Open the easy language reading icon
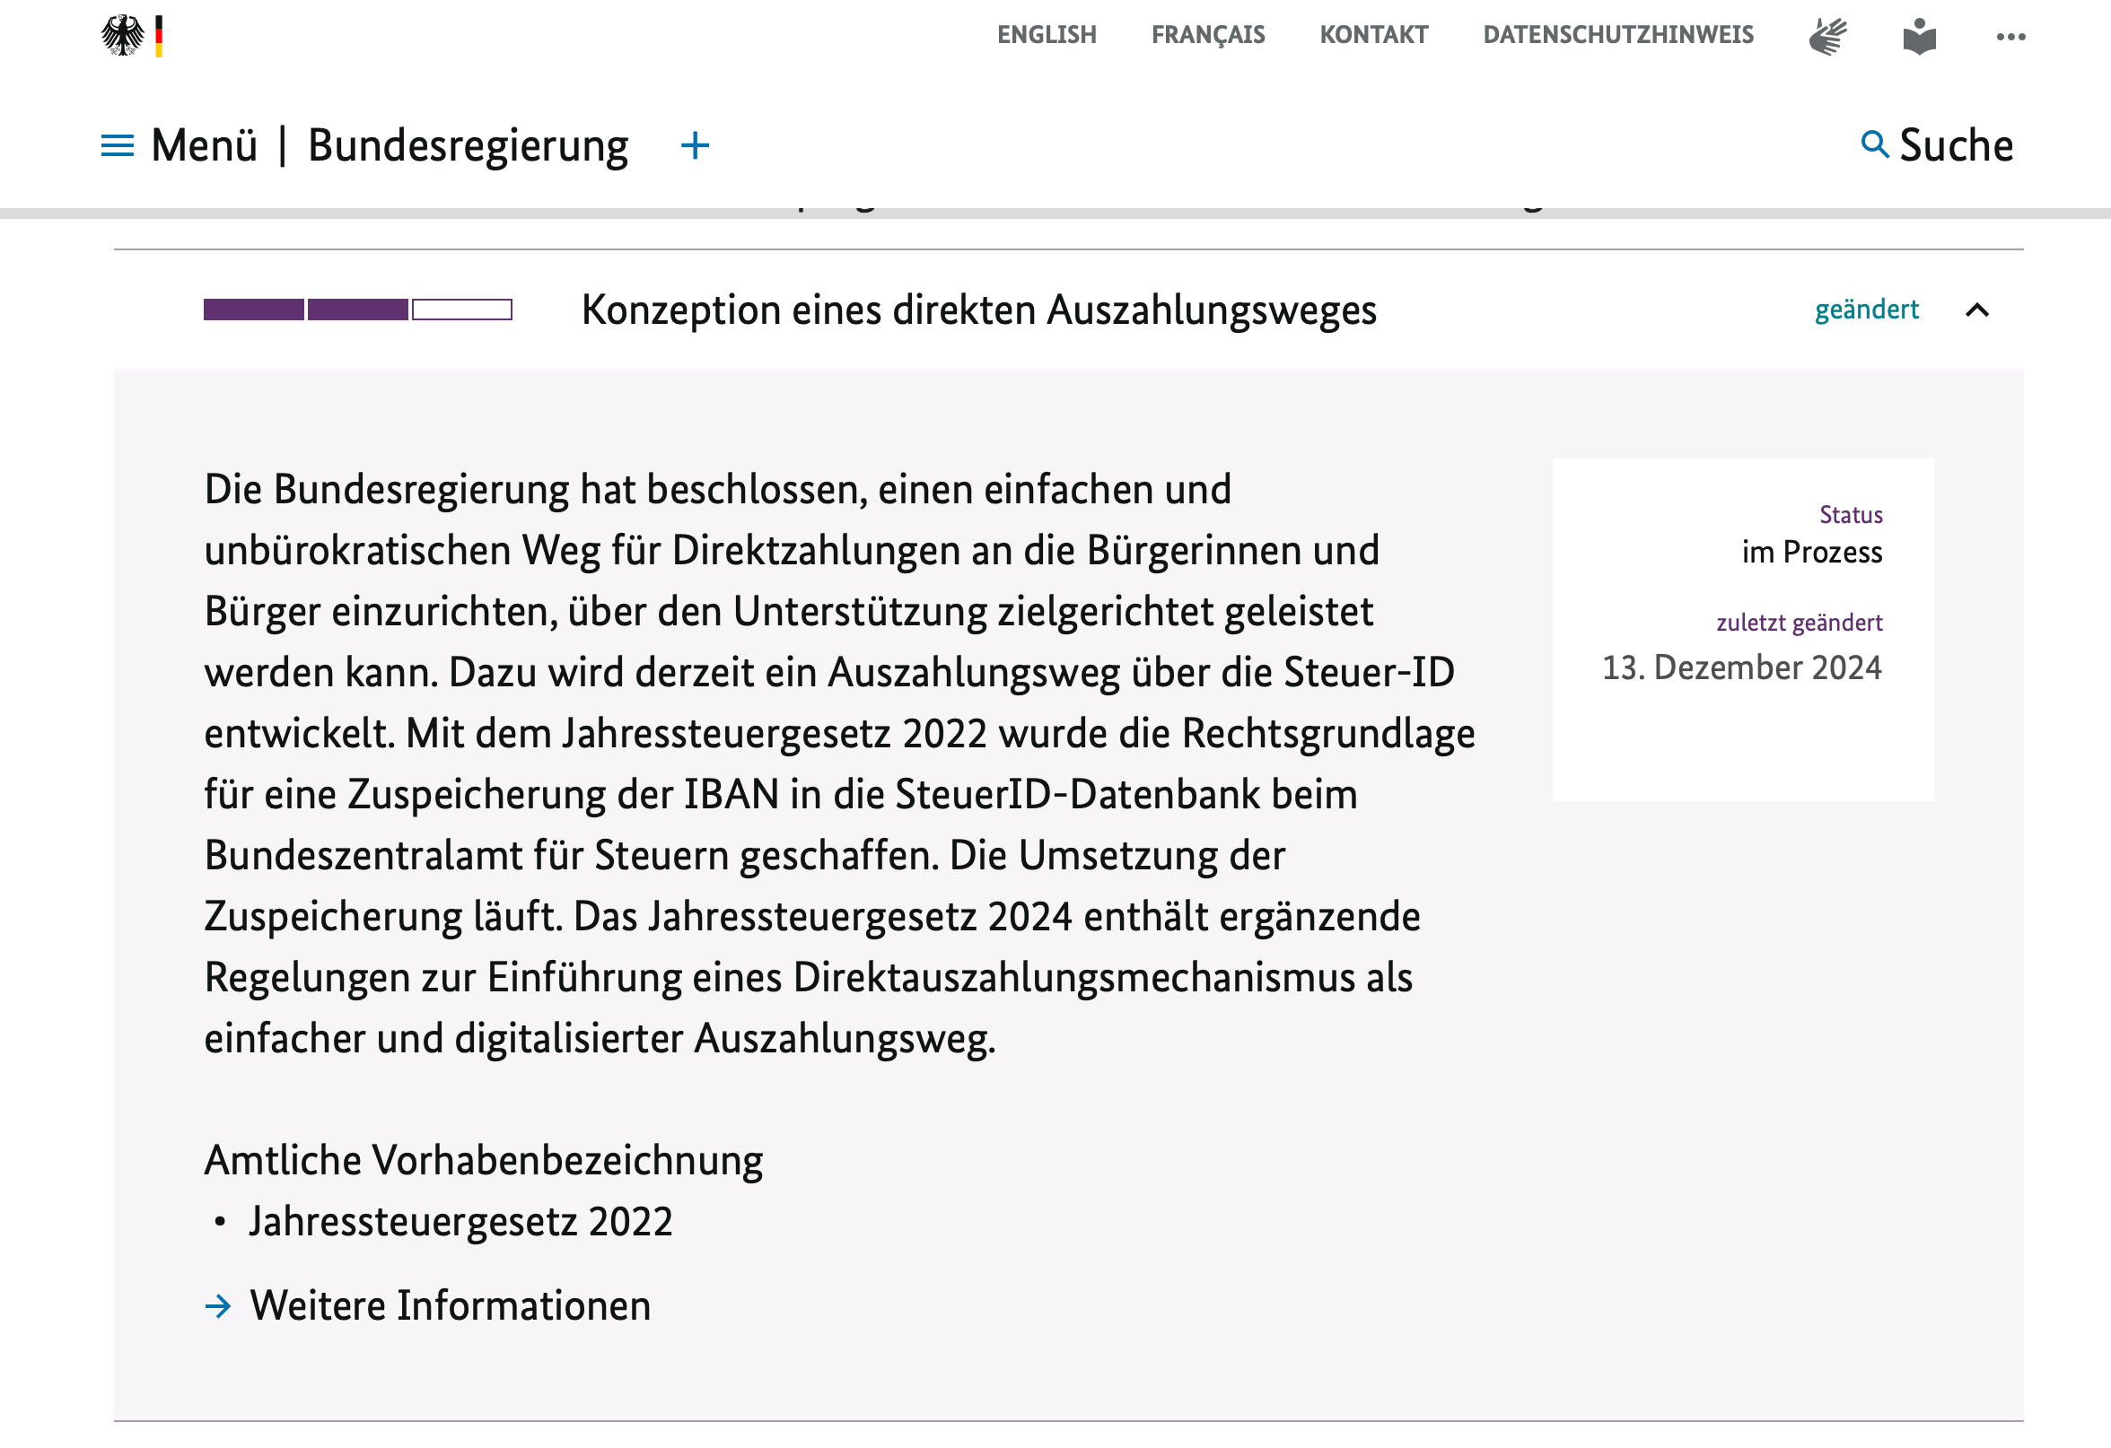 (x=1919, y=36)
